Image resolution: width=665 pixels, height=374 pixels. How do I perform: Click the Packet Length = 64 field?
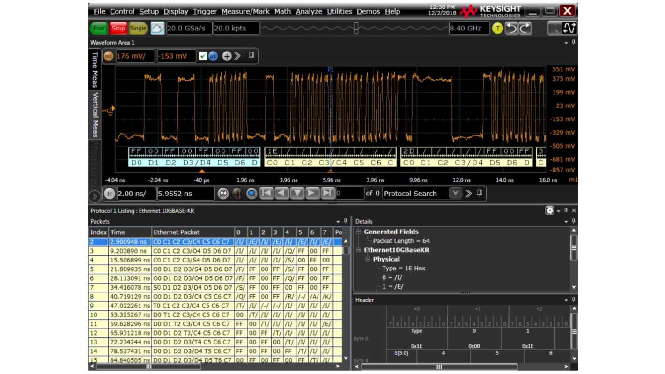401,241
